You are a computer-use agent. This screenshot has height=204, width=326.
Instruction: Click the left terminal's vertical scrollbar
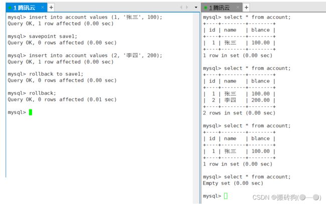pyautogui.click(x=196, y=108)
